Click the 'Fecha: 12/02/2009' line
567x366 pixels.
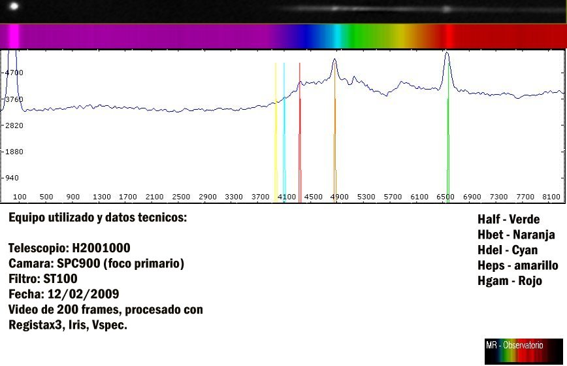[x=63, y=294]
